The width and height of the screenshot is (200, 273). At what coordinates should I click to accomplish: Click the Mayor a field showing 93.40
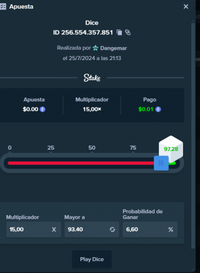[92, 229]
